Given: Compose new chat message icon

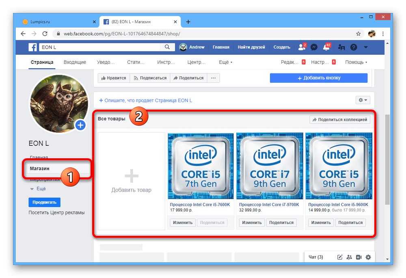Looking at the screenshot, I should [x=340, y=257].
